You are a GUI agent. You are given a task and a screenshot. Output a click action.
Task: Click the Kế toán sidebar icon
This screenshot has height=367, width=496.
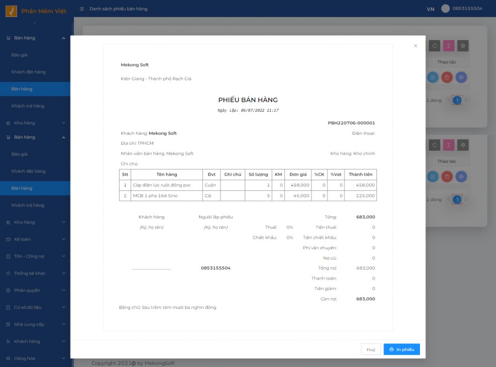click(8, 239)
